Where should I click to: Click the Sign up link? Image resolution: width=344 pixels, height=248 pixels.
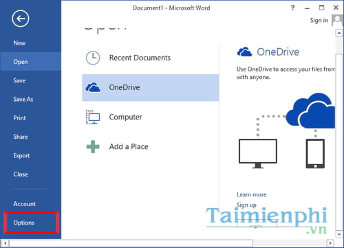(246, 205)
